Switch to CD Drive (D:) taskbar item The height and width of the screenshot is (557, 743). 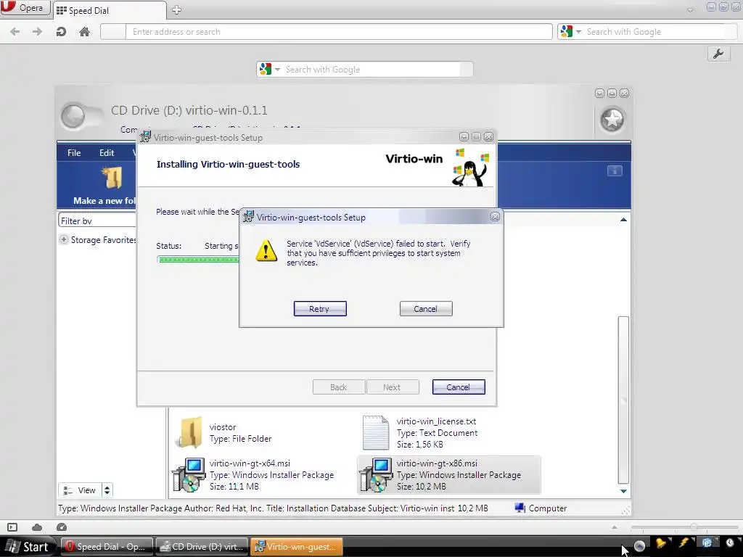click(202, 547)
